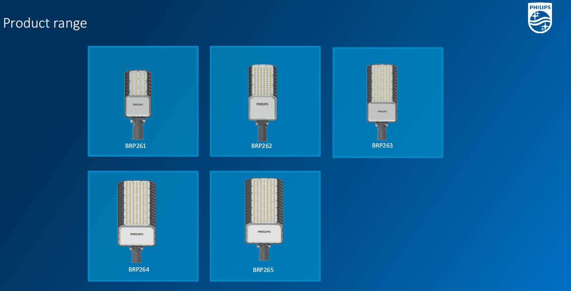Select the BRP262 streetlight image
Viewport: 571px width, 291px height.
(x=262, y=103)
